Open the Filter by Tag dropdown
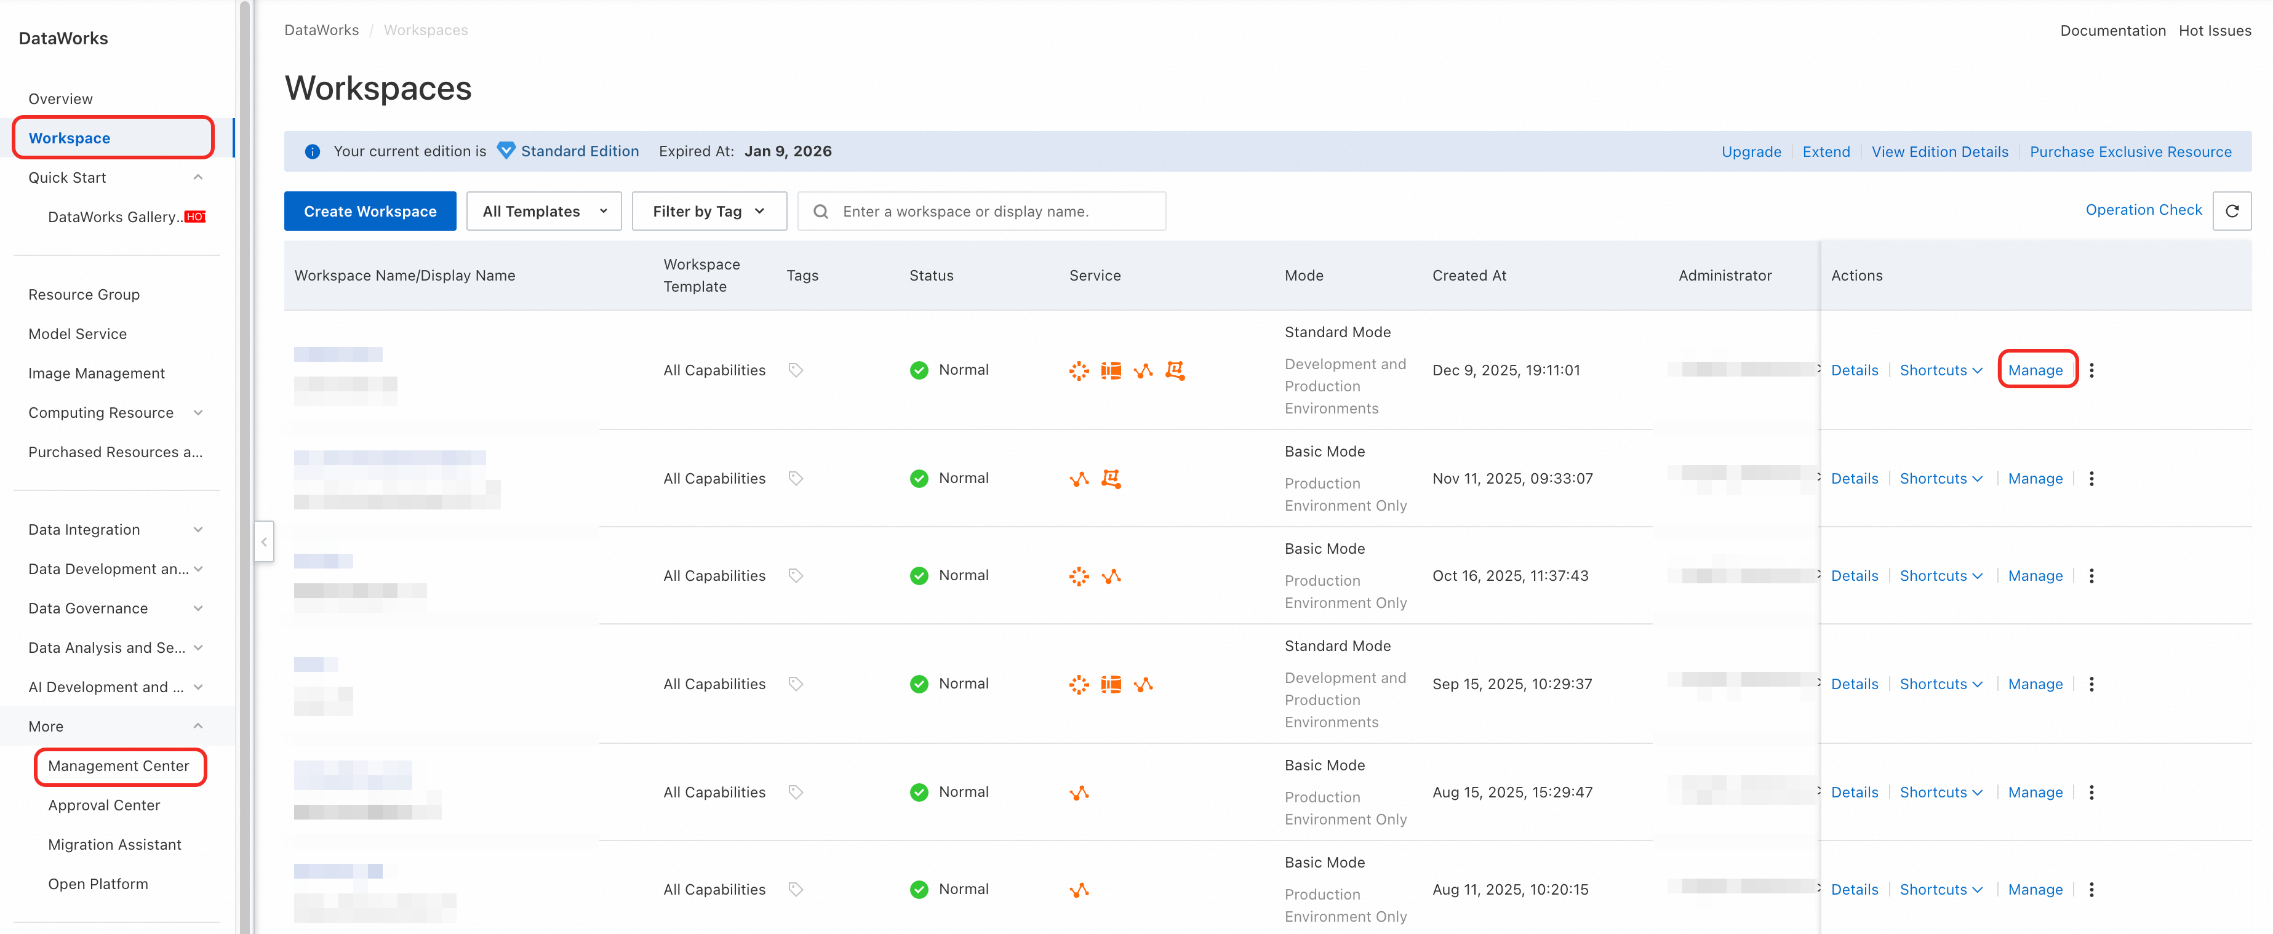This screenshot has width=2273, height=934. coord(709,212)
